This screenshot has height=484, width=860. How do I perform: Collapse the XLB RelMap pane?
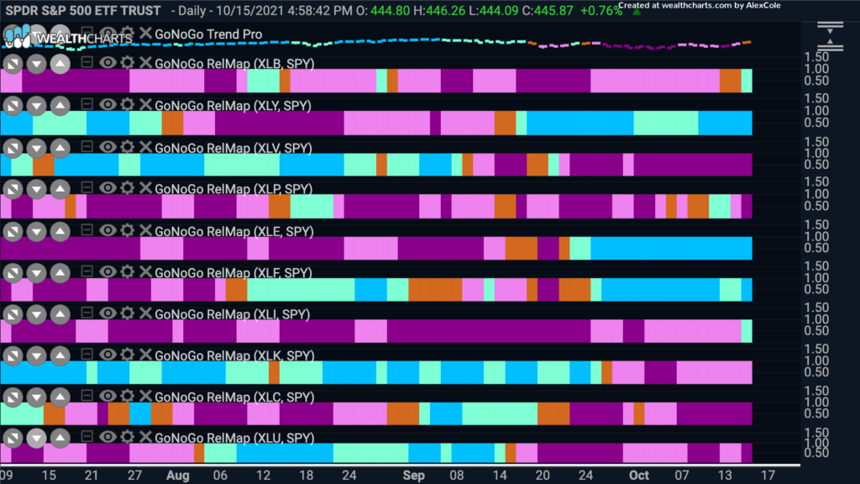click(x=87, y=62)
